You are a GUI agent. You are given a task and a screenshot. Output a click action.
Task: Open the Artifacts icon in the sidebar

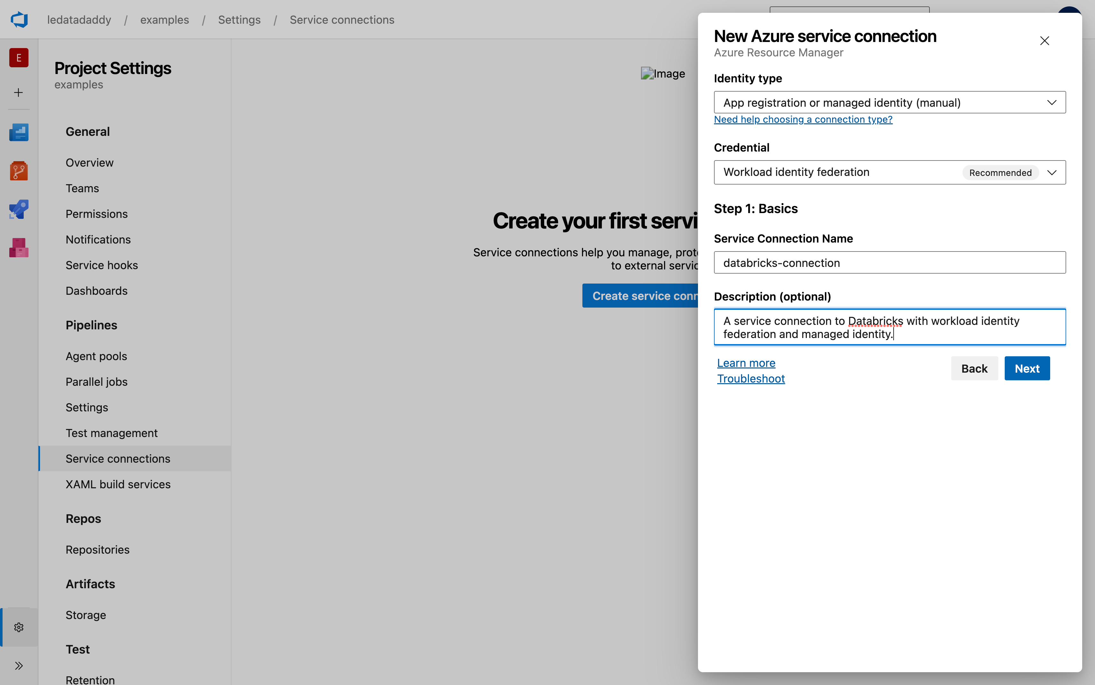tap(19, 248)
